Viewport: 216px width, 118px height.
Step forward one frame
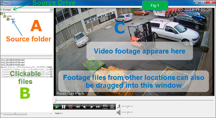[x=91, y=107]
